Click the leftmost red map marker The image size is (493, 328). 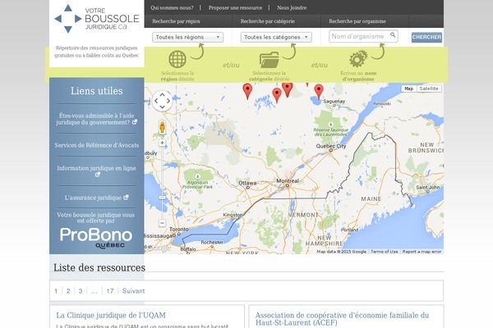click(x=248, y=92)
